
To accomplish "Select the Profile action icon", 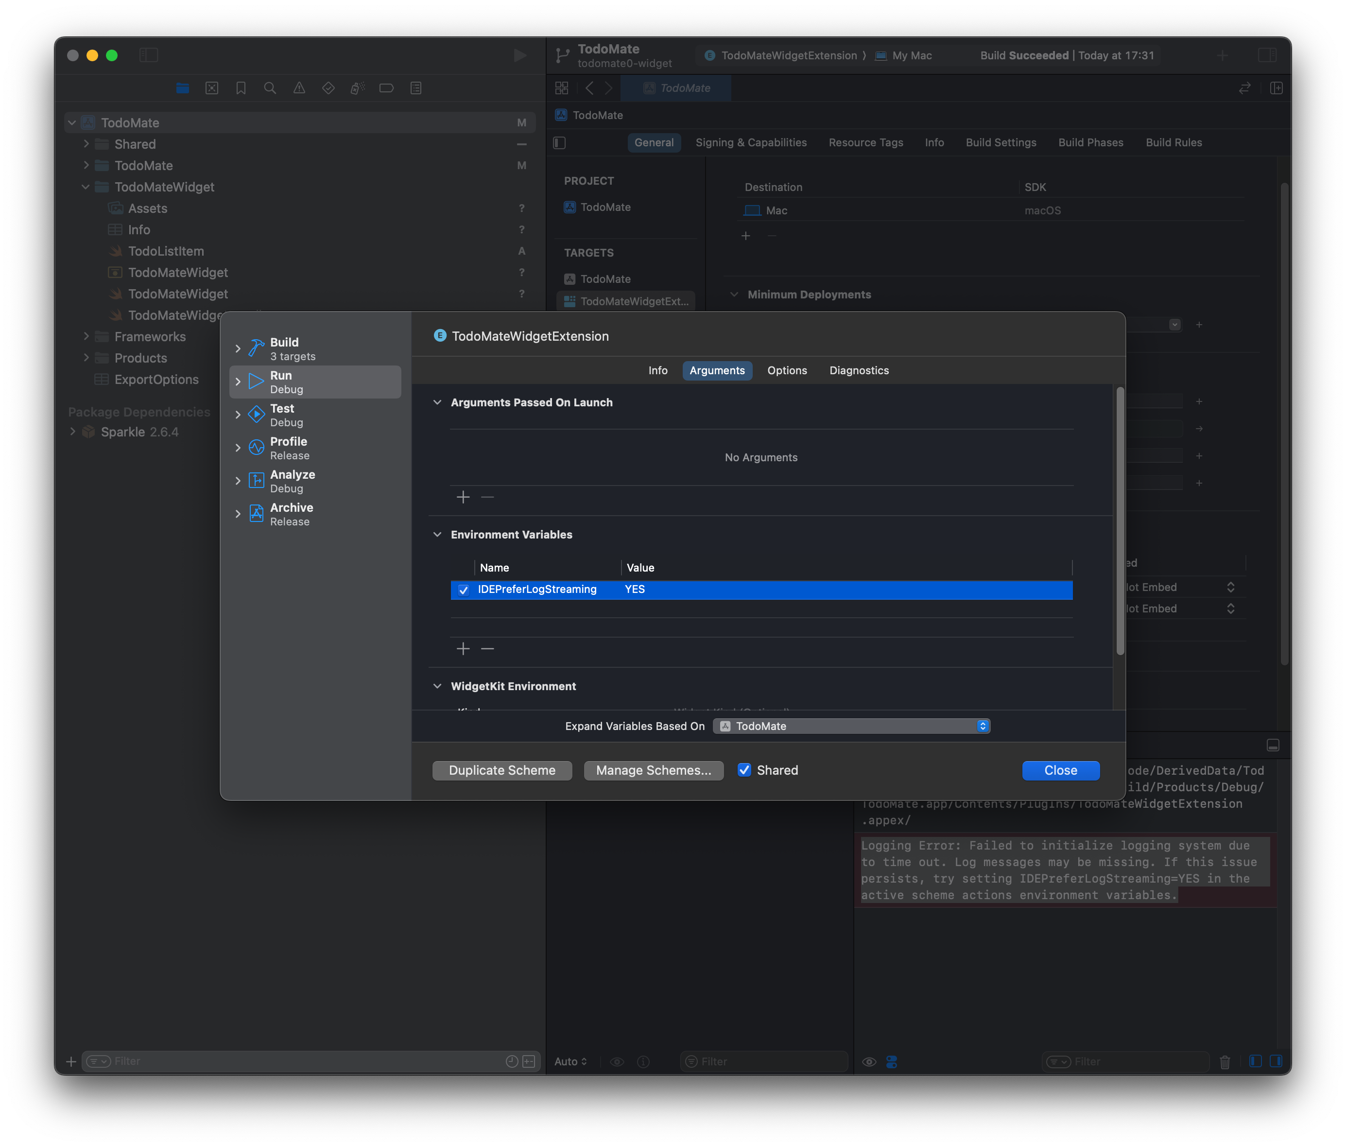I will click(257, 447).
